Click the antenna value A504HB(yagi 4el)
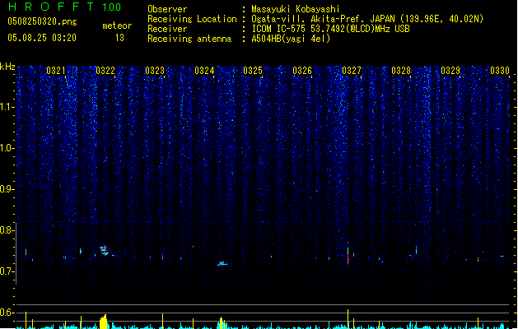The image size is (518, 329). coord(291,39)
